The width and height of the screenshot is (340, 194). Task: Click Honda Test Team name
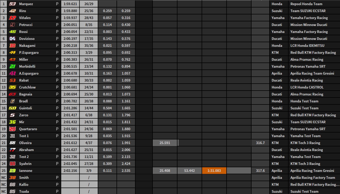coord(304,101)
